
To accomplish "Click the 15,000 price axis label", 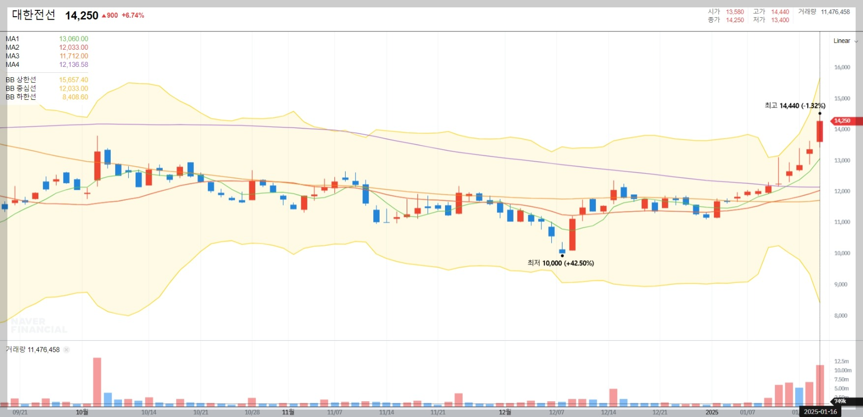I will [842, 98].
